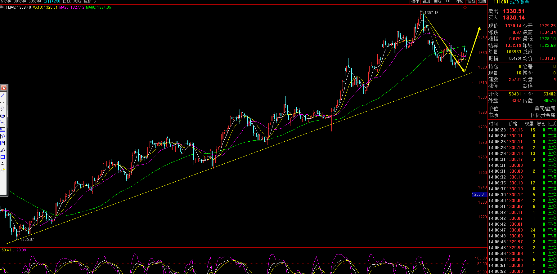Open the F10 info button
This screenshot has width=557, height=274.
tap(449, 2)
